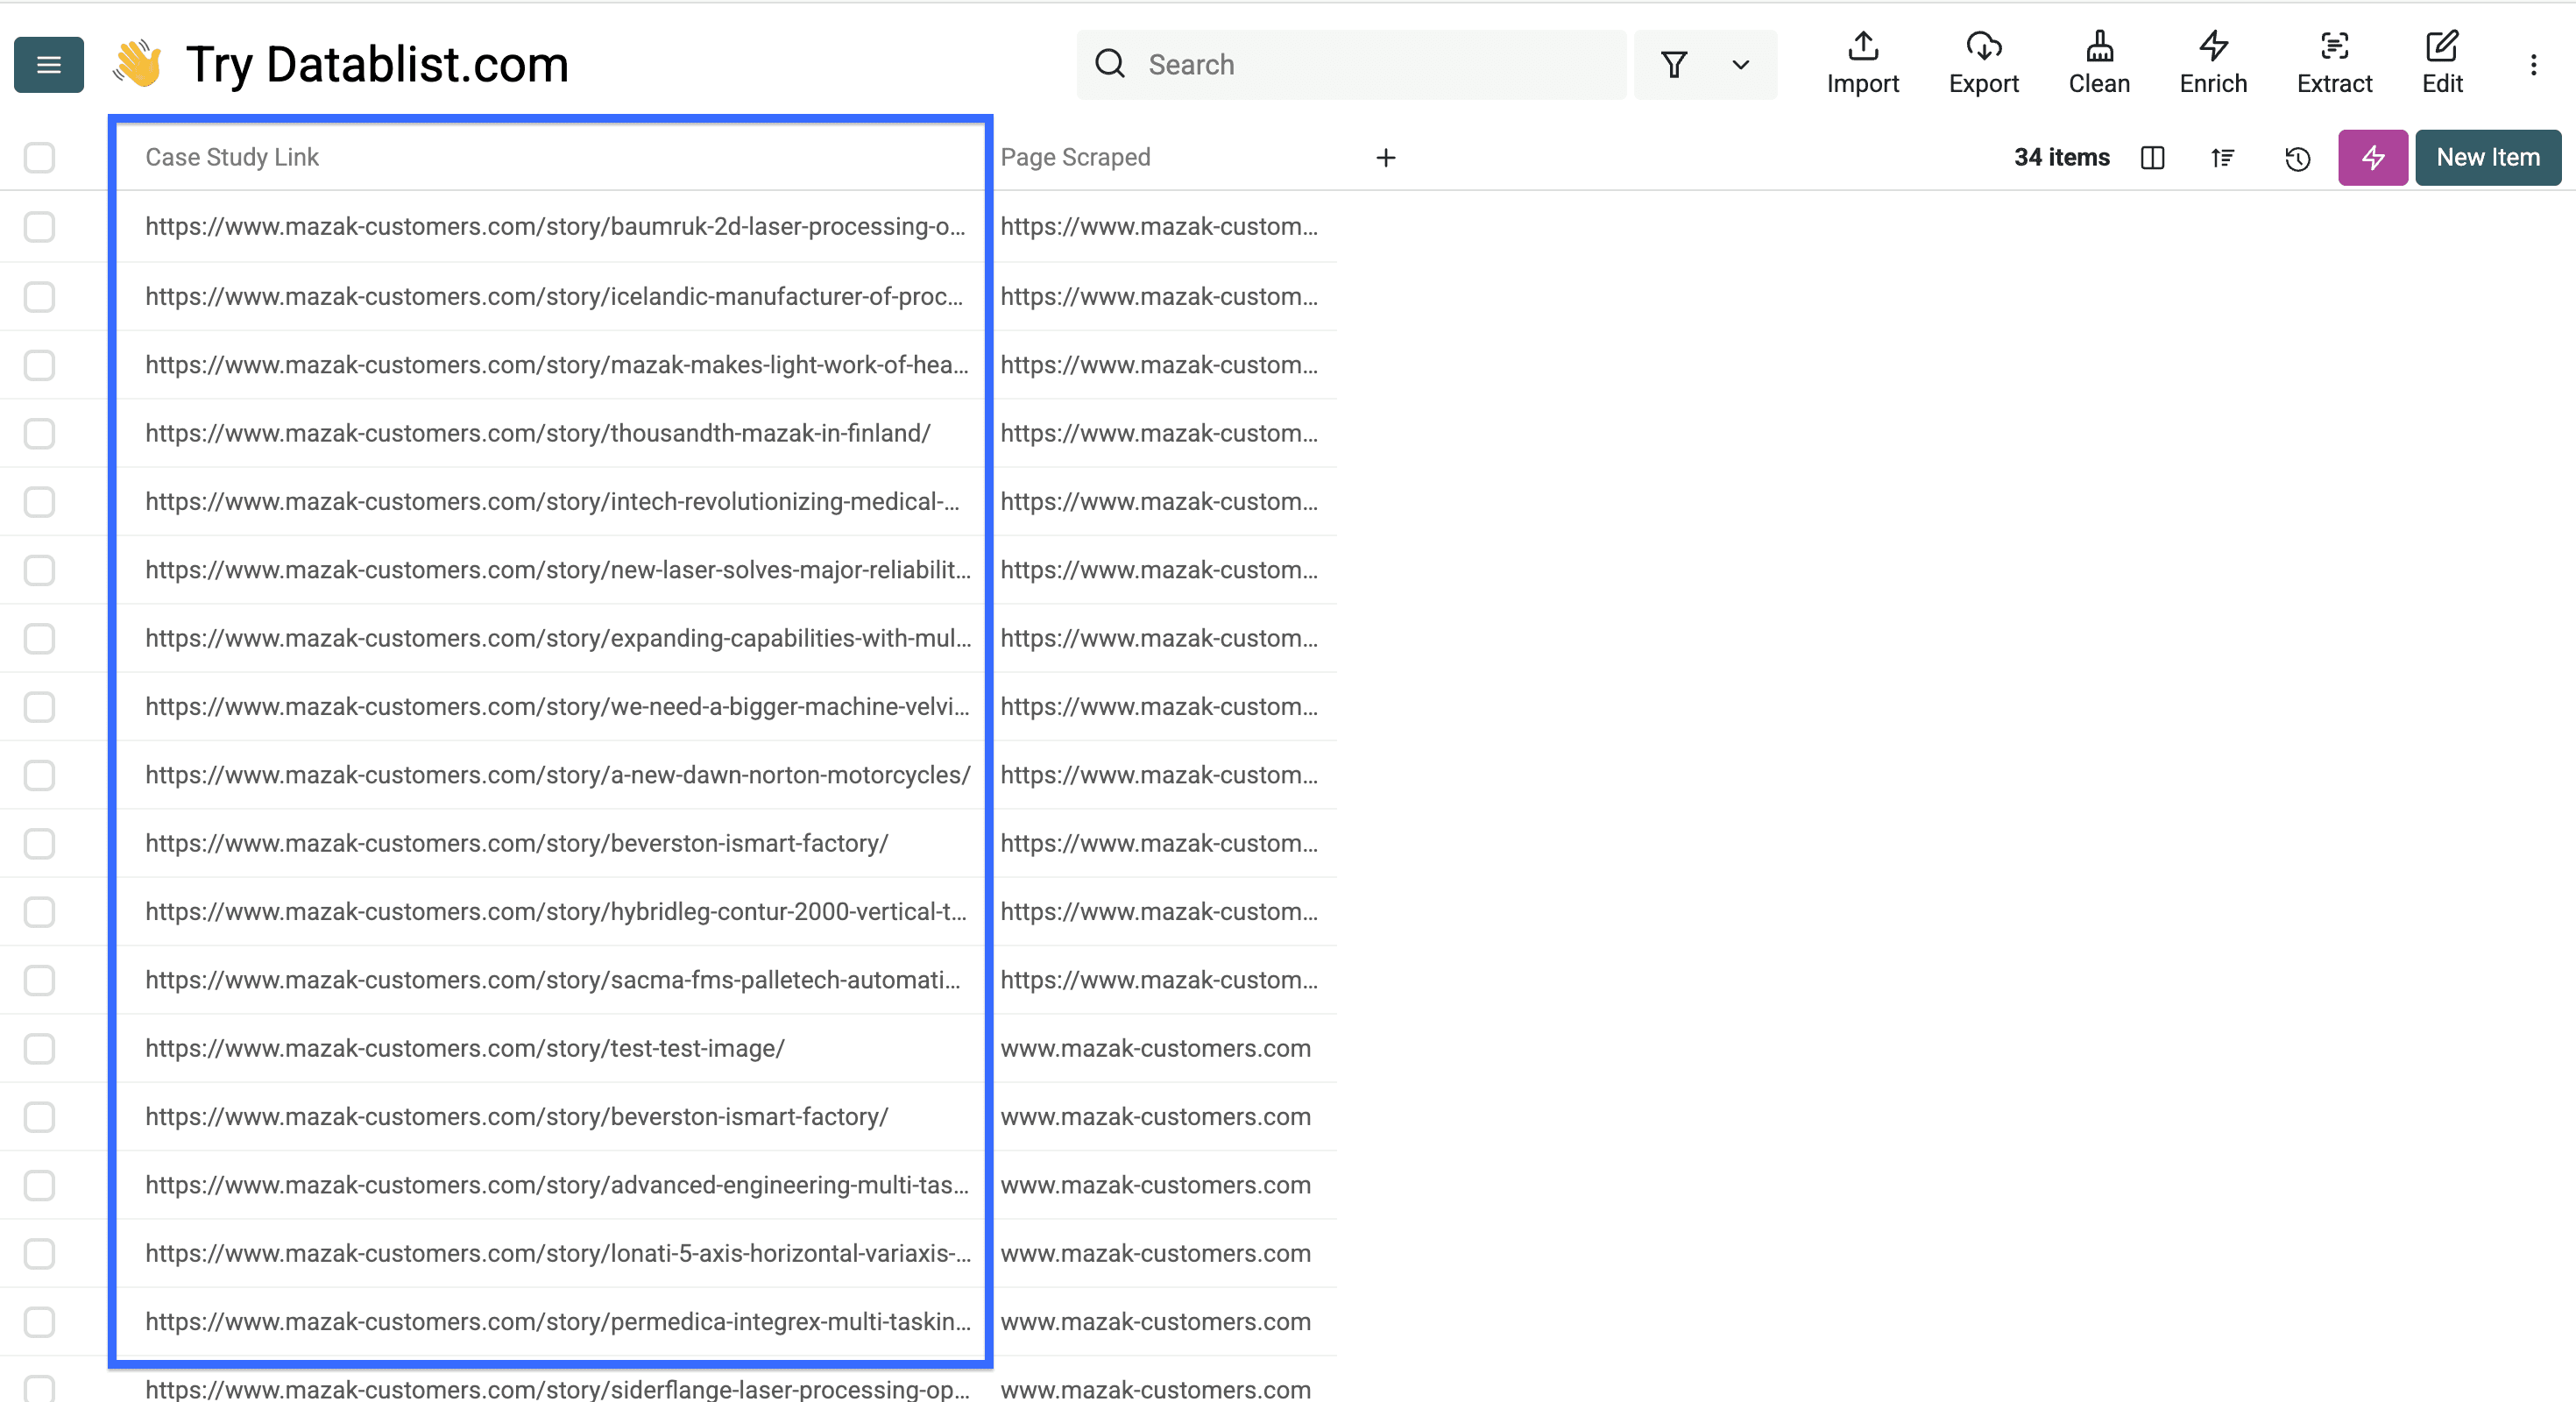2576x1402 pixels.
Task: Open the hamburger navigation menu
Action: 48,64
